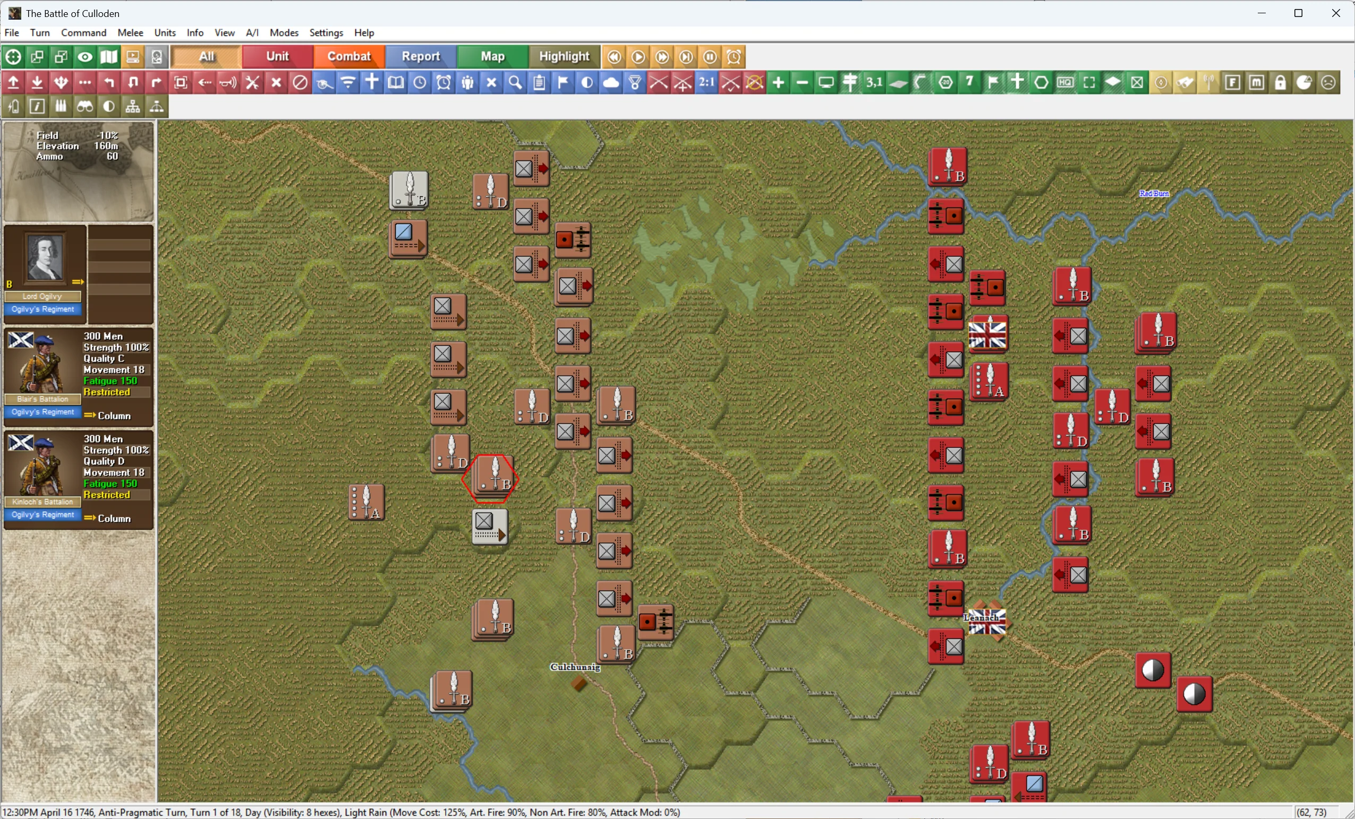Open the A/I menu
Viewport: 1355px width, 819px height.
[252, 33]
